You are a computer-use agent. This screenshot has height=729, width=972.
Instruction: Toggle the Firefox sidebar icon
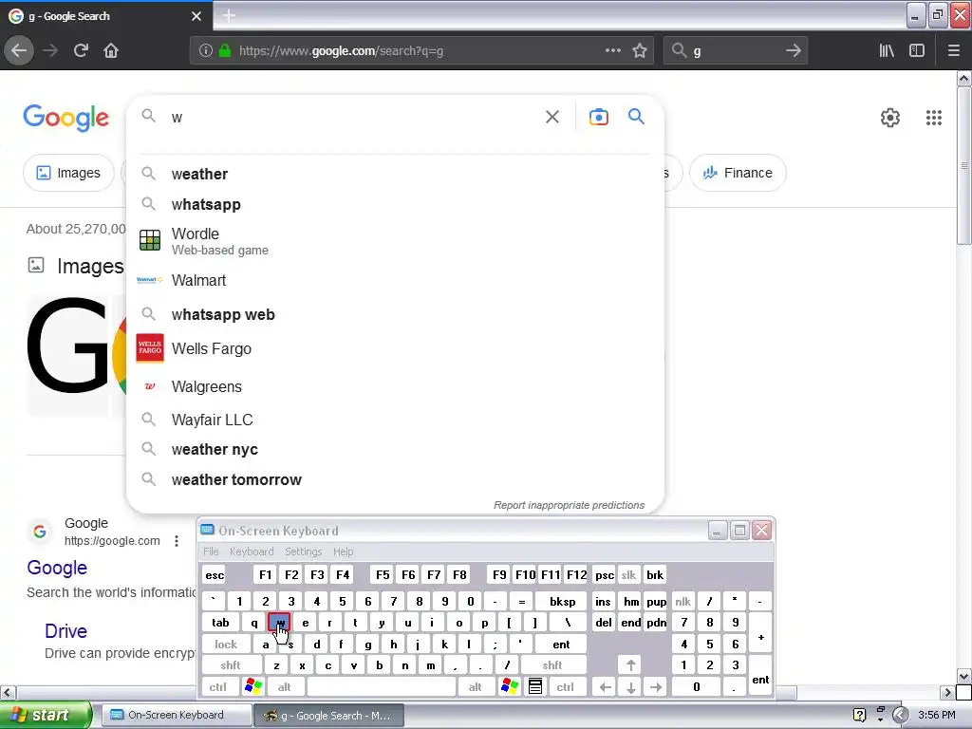[916, 51]
